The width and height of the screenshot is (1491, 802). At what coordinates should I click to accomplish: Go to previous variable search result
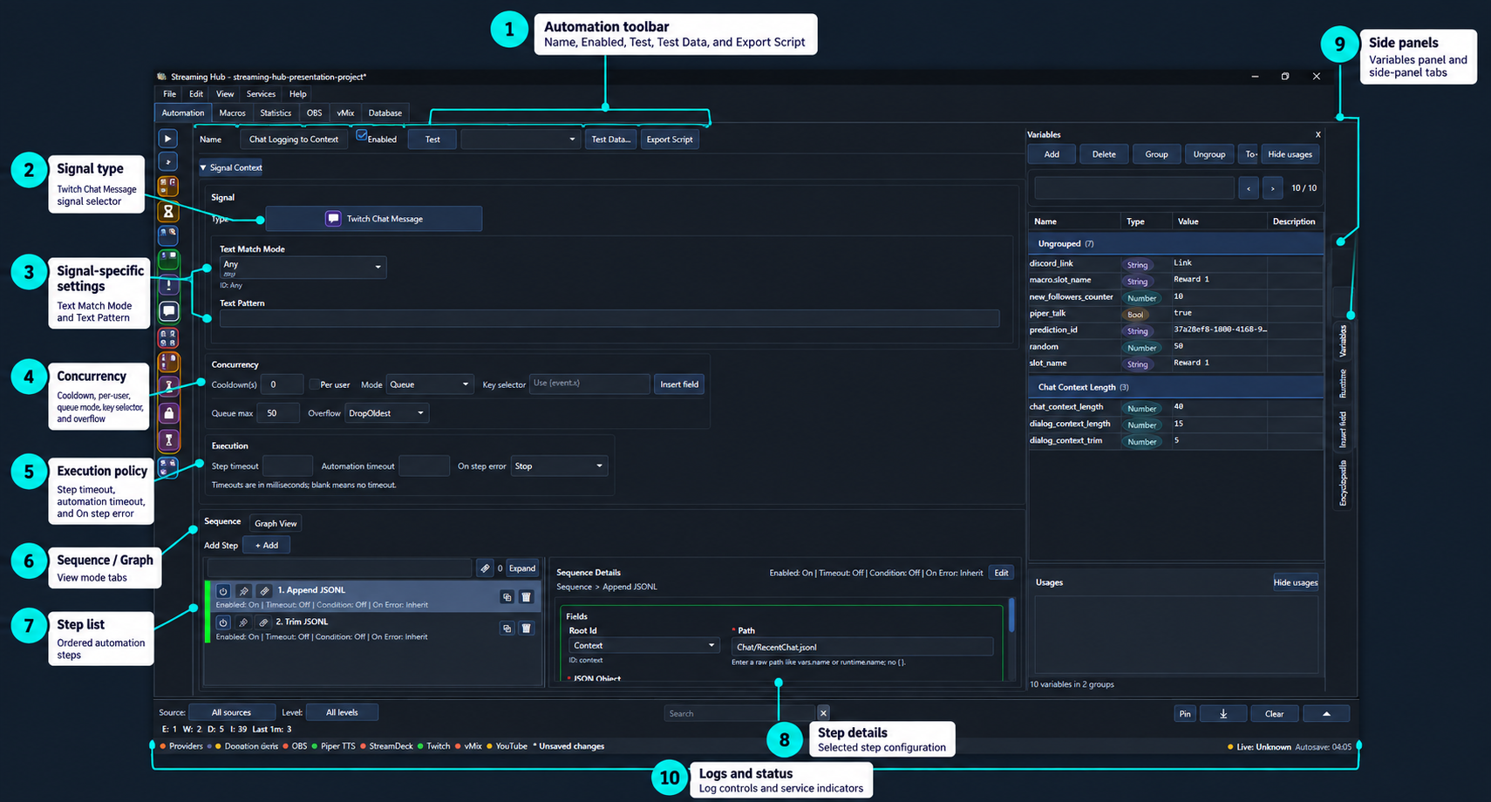point(1249,187)
